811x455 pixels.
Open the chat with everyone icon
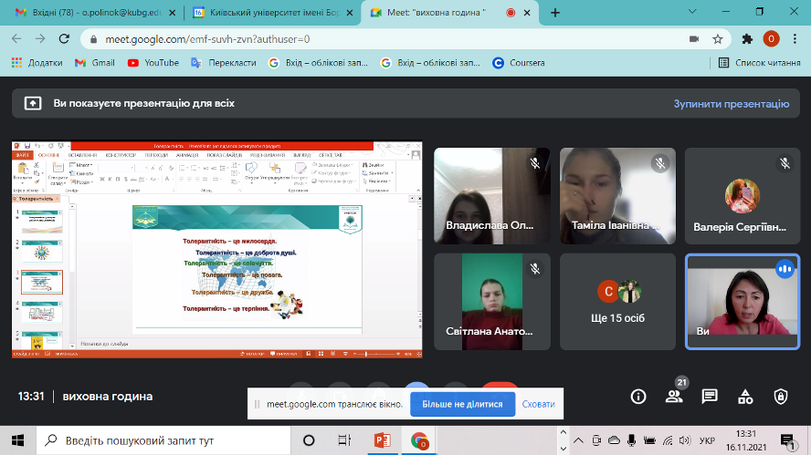pos(710,397)
